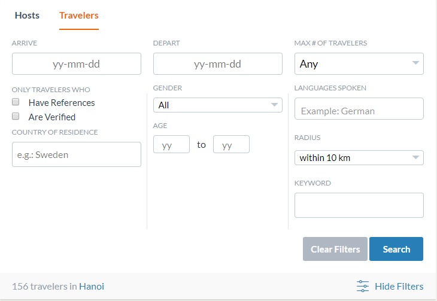
Task: Open the Max # of Travelers dropdown
Action: pos(359,64)
